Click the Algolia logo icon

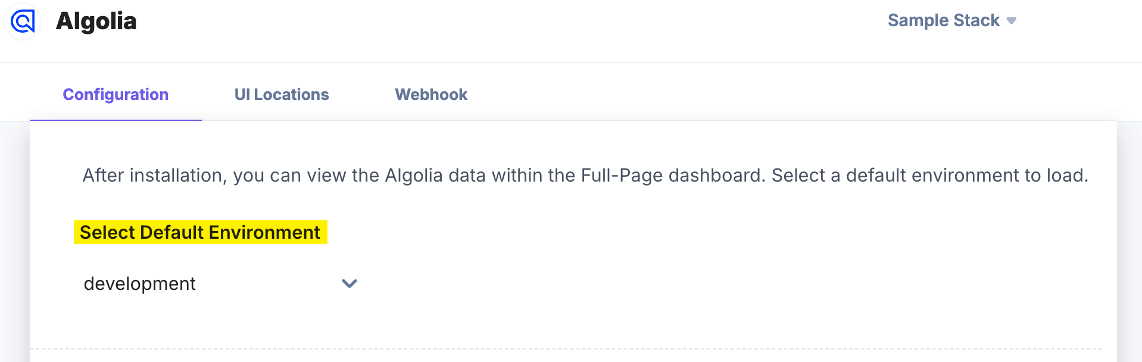pos(23,21)
